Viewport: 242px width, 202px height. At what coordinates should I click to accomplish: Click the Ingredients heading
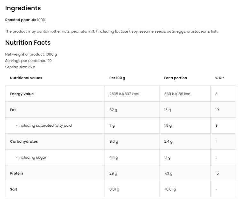coord(23,8)
